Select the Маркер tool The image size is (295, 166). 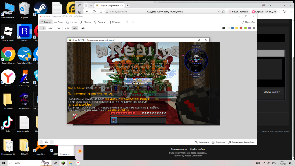(85, 22)
